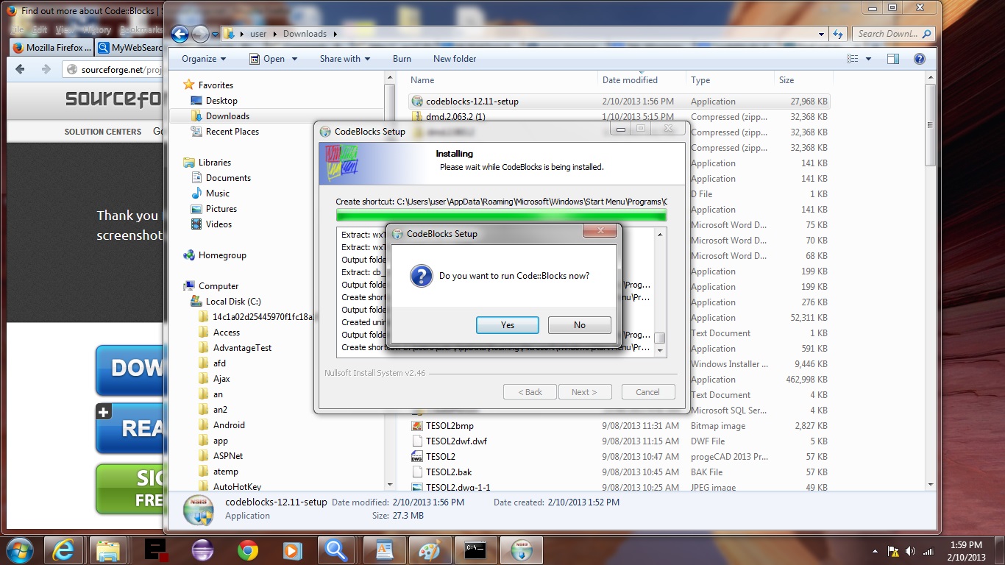Select Recent Places in navigation pane
The width and height of the screenshot is (1005, 565).
pos(232,132)
